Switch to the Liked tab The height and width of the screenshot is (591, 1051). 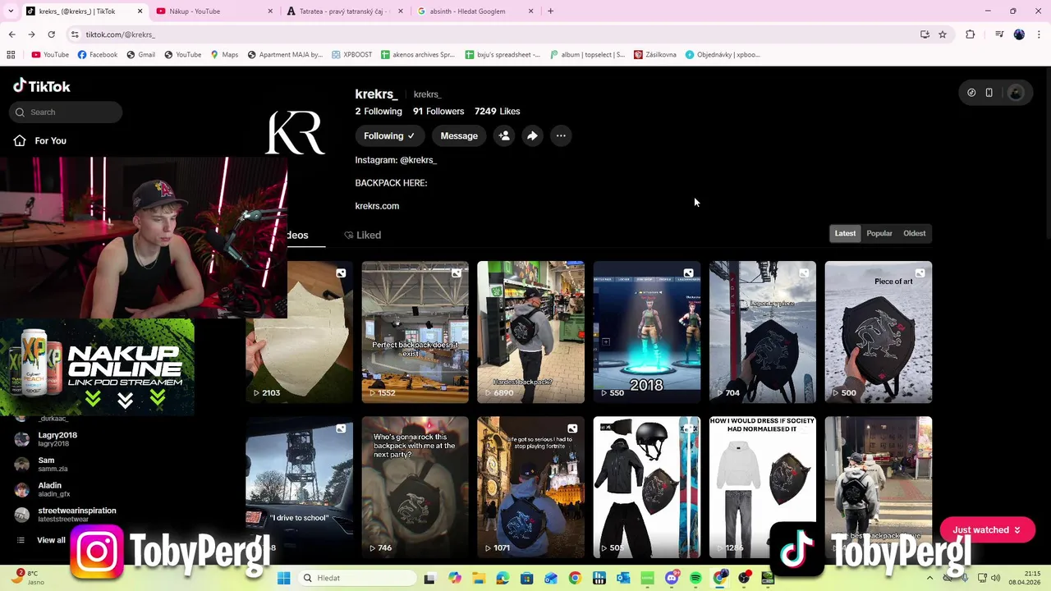point(362,235)
